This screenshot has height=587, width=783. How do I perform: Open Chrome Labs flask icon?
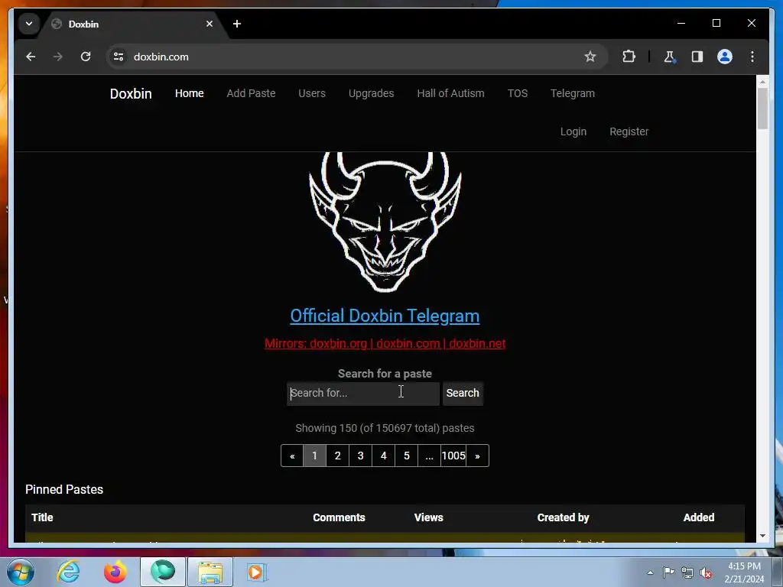click(670, 57)
